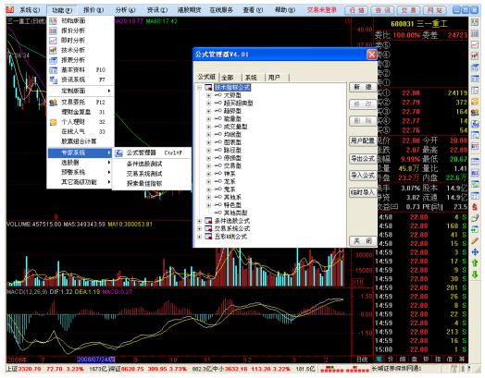The image size is (485, 378).
Task: Switch to the 全部 tab
Action: tap(228, 78)
